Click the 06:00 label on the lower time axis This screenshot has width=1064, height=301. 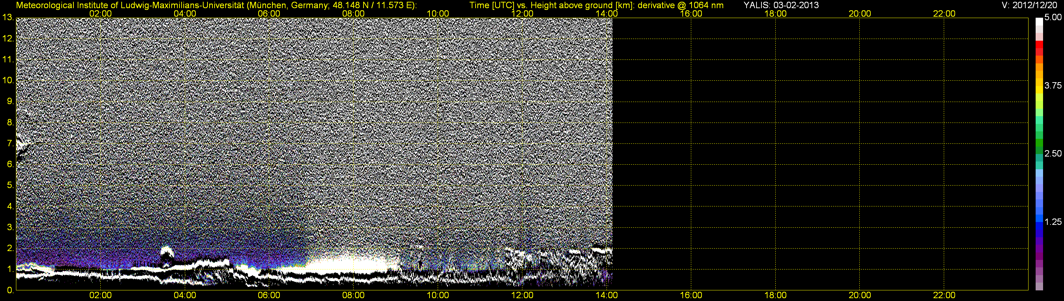269,295
